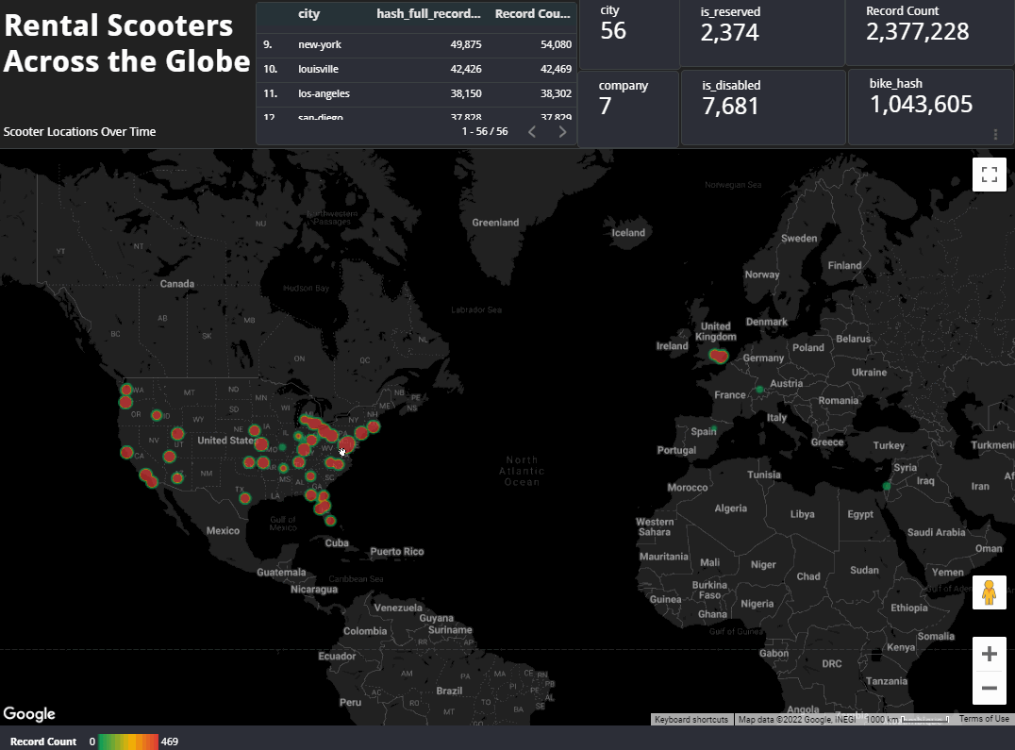Sort table by city column header

pos(308,13)
